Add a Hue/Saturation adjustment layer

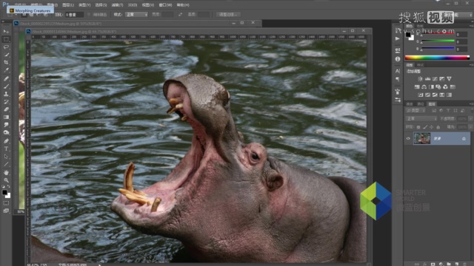417,87
